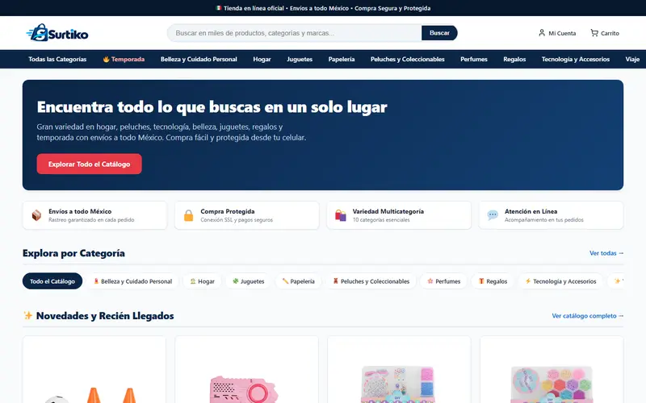
Task: Select Peluches y Coleccionables category chip
Action: tap(371, 281)
